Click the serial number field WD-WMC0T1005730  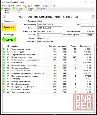(x=50, y=25)
